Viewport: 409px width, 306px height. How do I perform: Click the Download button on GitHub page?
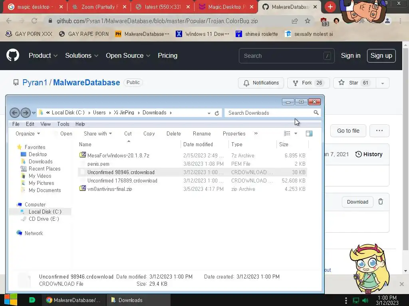[x=357, y=202]
